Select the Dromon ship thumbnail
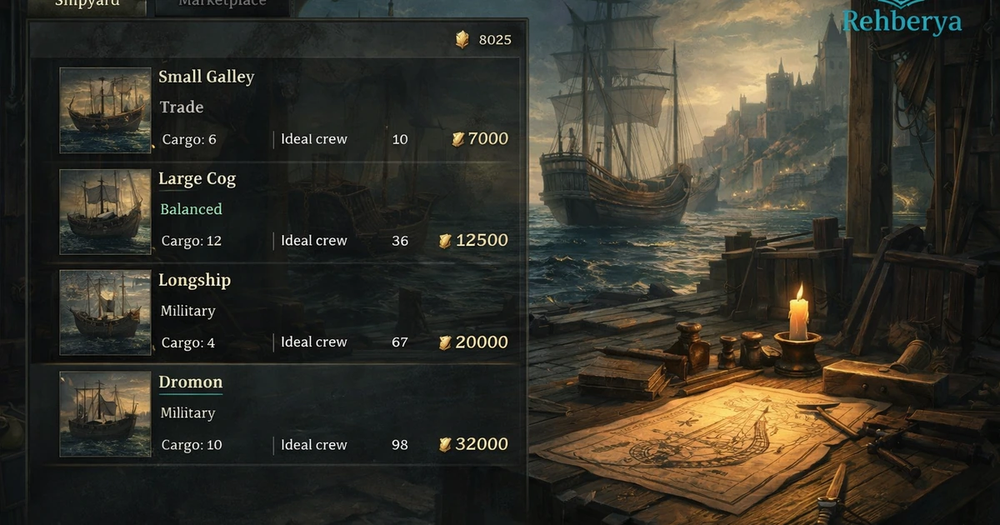1000x525 pixels. tap(106, 414)
